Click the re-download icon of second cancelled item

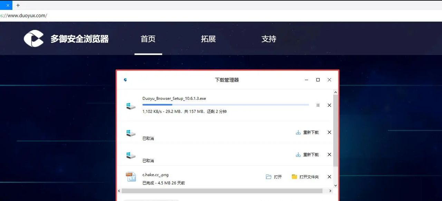point(298,154)
